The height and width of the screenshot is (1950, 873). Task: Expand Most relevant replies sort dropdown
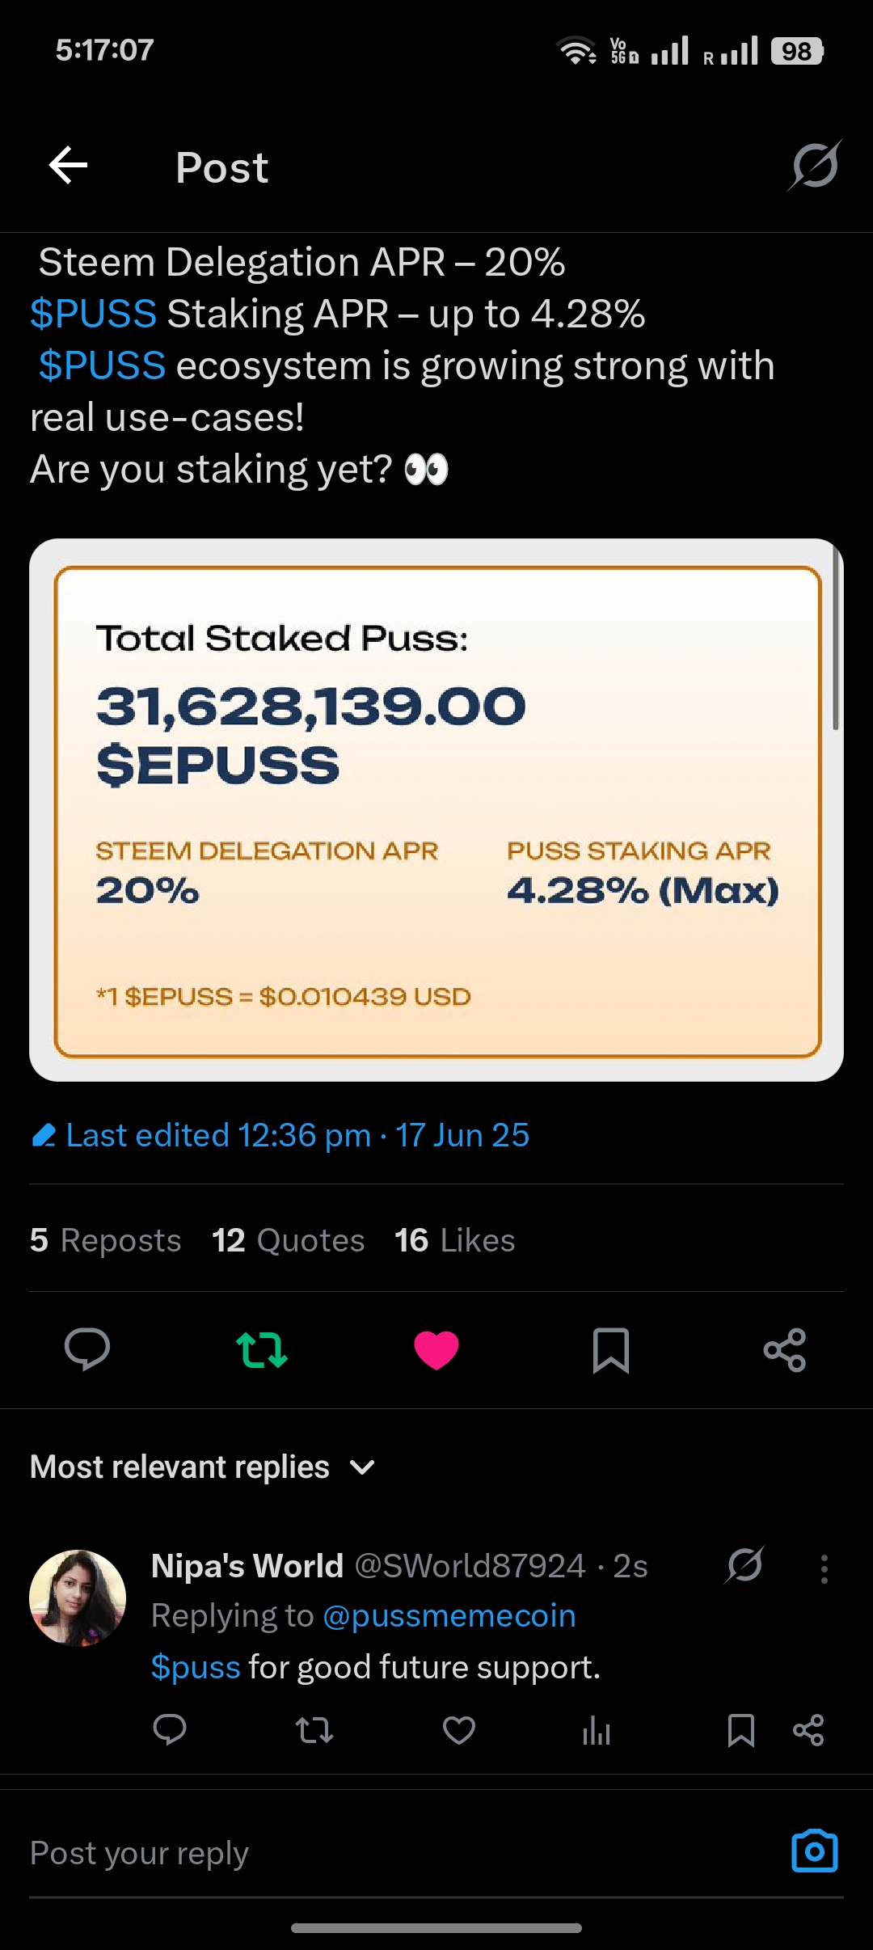tap(202, 1467)
